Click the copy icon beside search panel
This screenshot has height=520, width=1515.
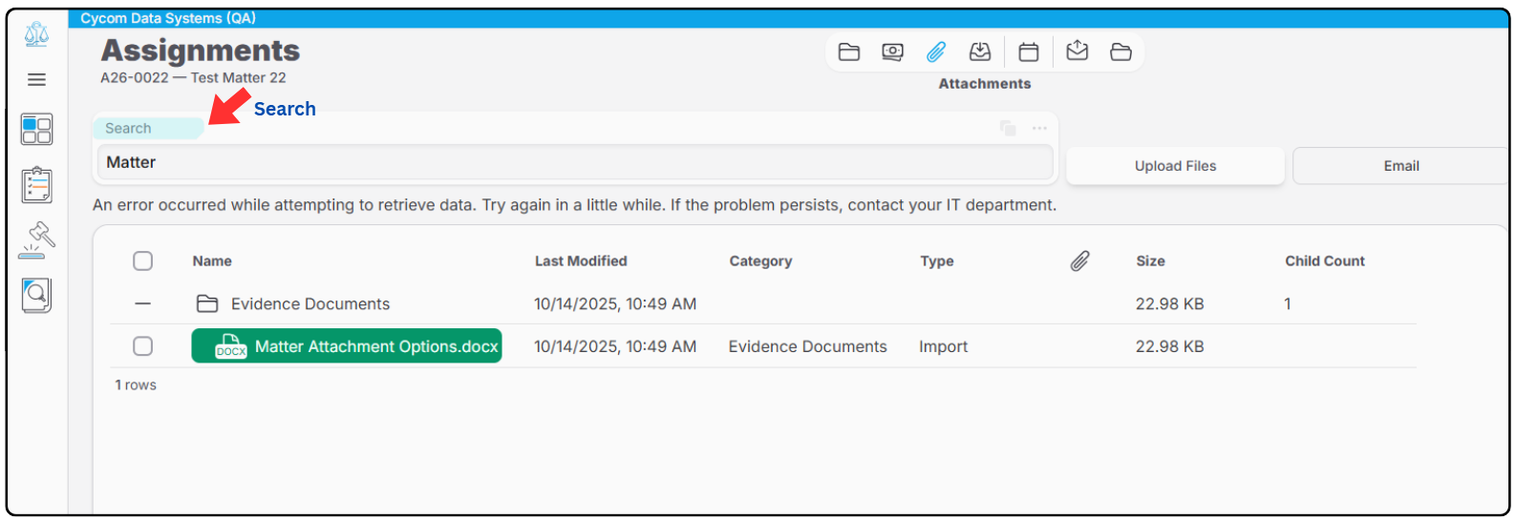[x=1008, y=128]
